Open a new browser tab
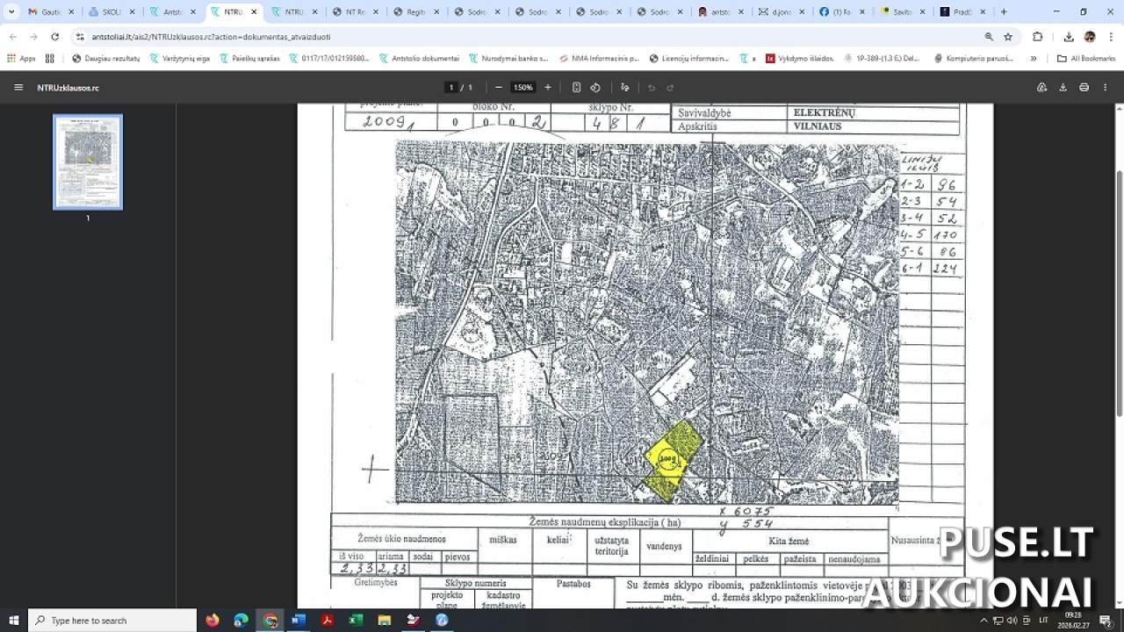Image resolution: width=1124 pixels, height=632 pixels. click(x=1004, y=12)
